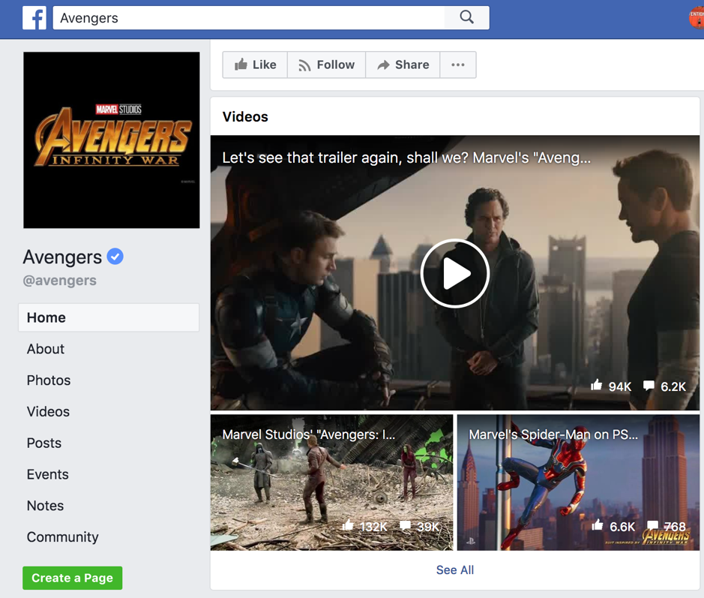Click the See All videos link
This screenshot has height=598, width=704.
(454, 570)
